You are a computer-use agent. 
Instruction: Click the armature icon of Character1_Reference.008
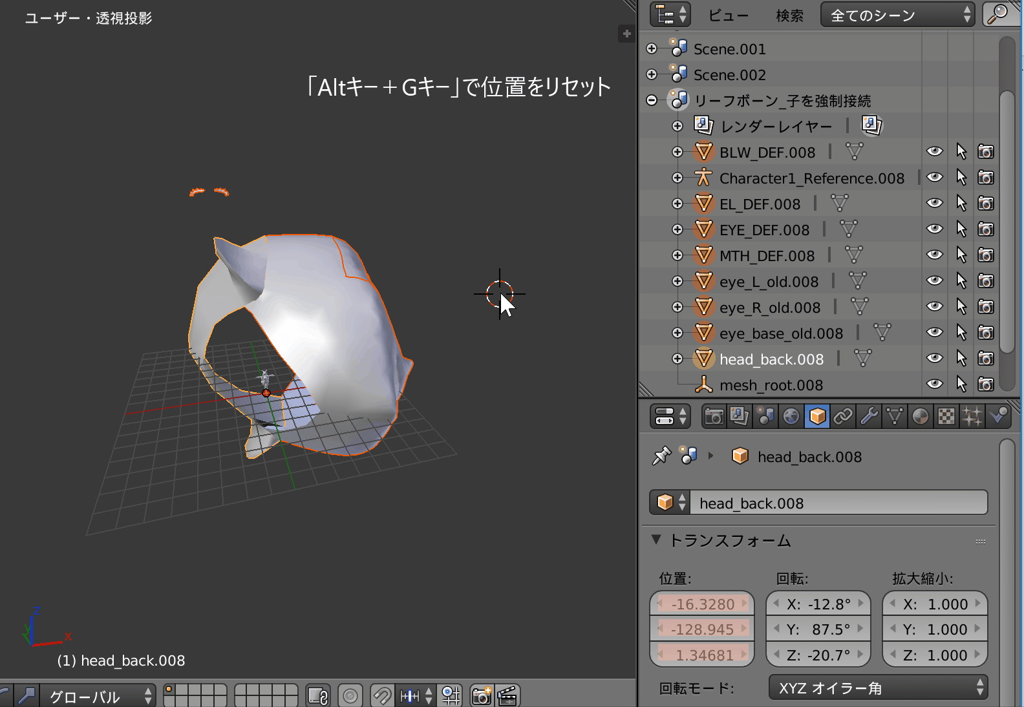[703, 178]
